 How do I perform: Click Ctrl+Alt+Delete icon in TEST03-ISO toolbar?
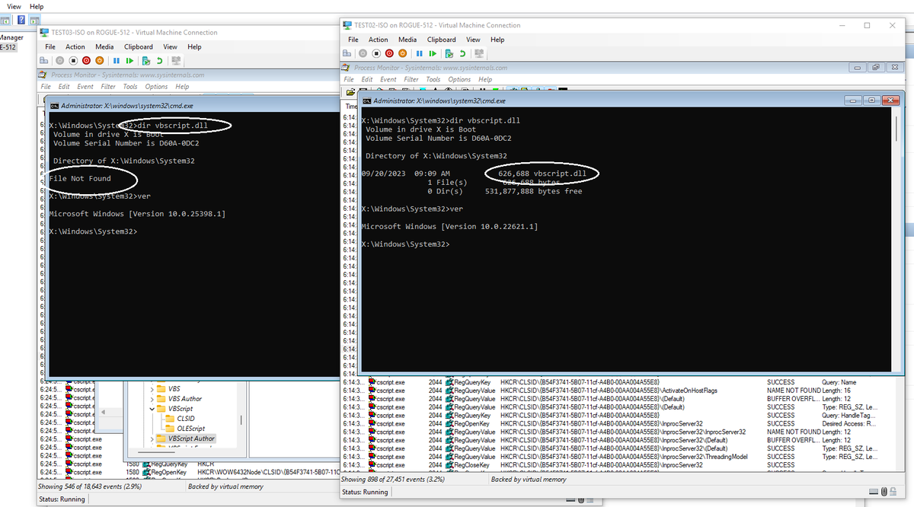43,60
